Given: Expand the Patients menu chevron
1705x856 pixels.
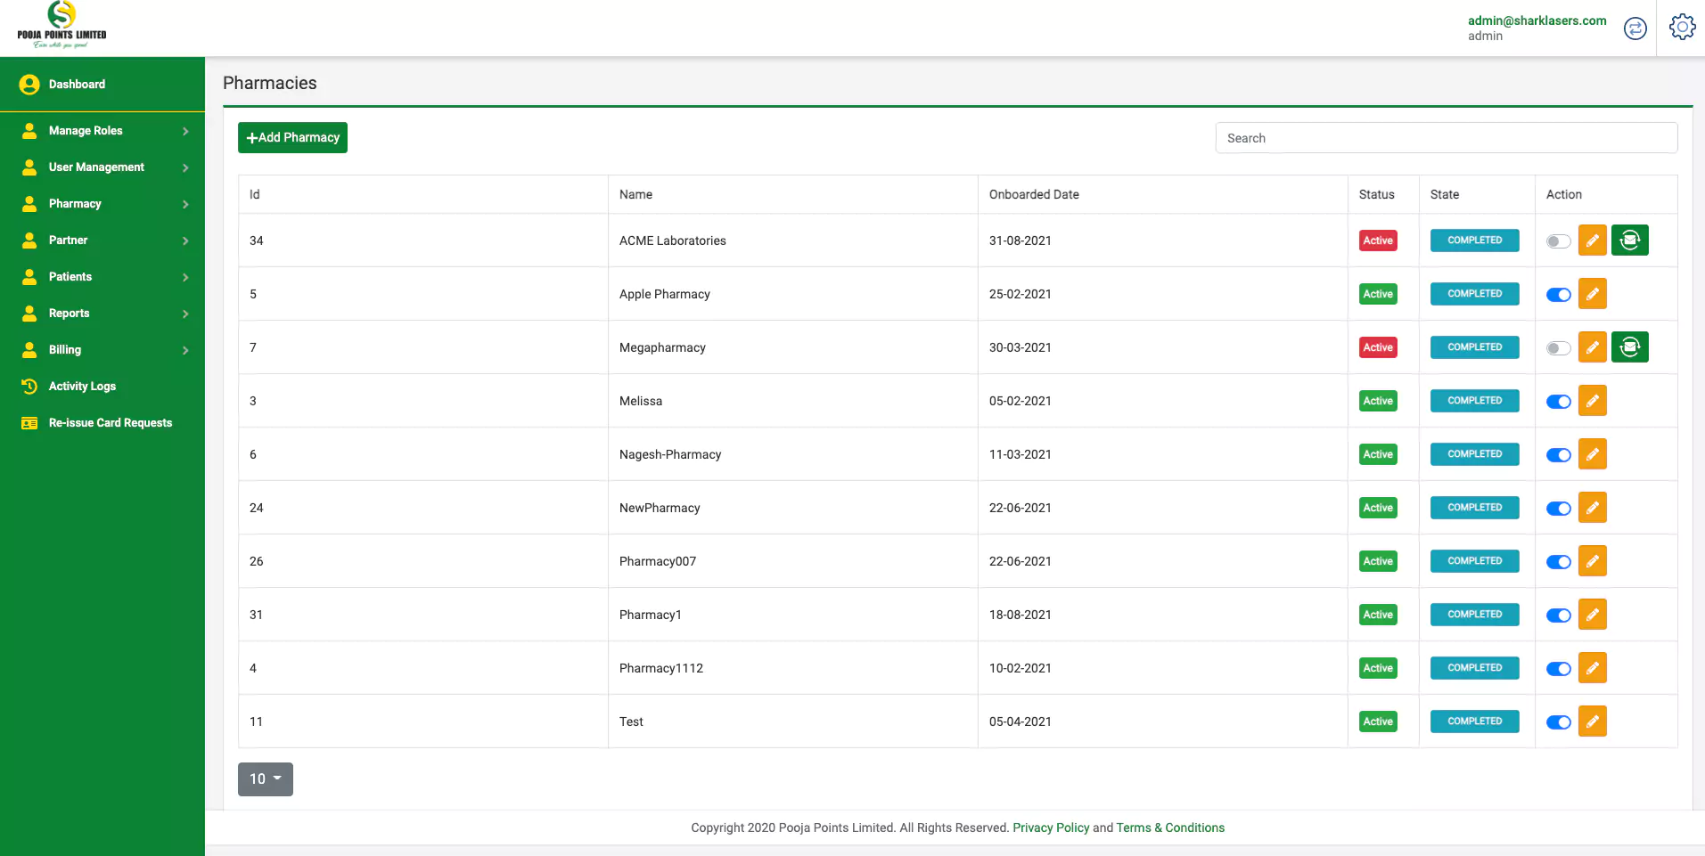Looking at the screenshot, I should (185, 277).
